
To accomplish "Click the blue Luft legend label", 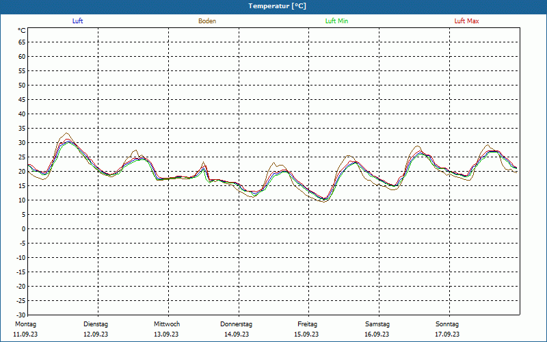I will click(x=77, y=21).
